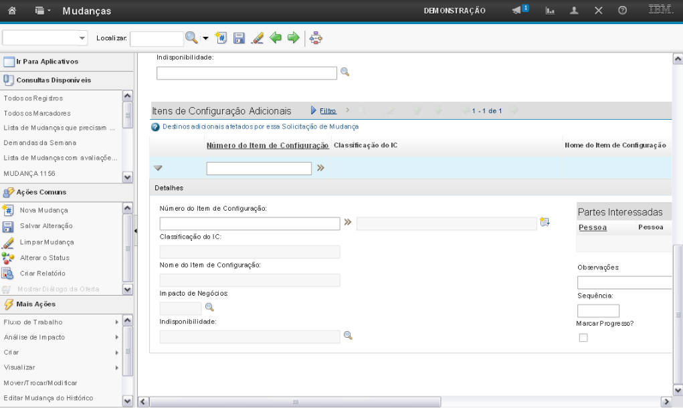This screenshot has height=408, width=683.
Task: Click the Filtro link
Action: pyautogui.click(x=328, y=110)
